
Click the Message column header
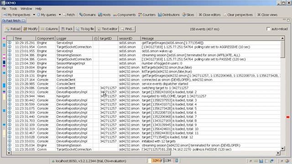coord(210,38)
